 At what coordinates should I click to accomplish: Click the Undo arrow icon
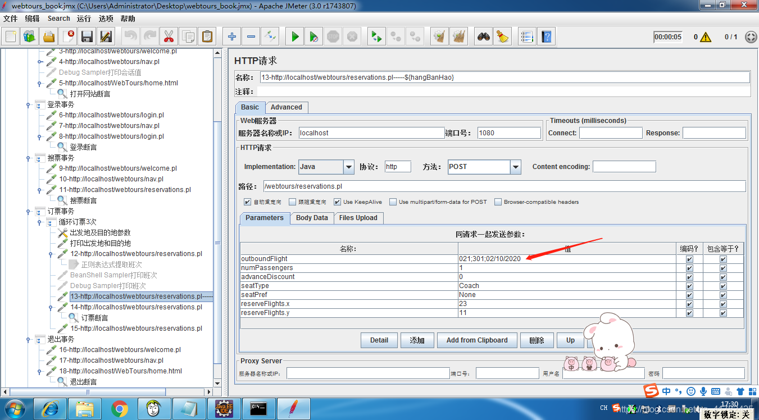click(x=130, y=37)
